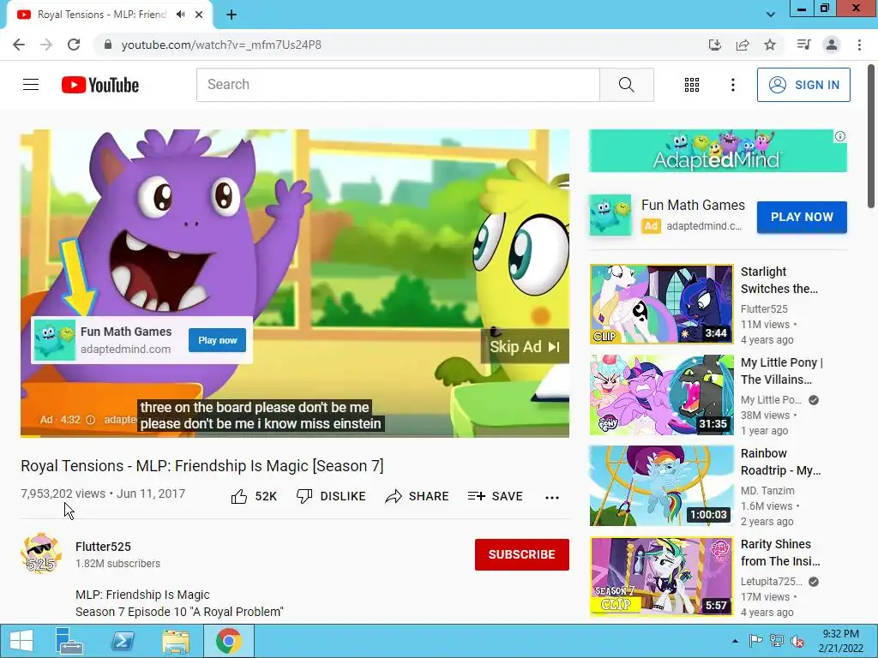
Task: Reload the current page
Action: [74, 45]
